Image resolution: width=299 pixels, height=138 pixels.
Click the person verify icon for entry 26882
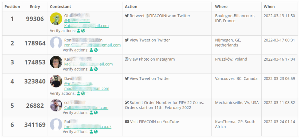point(91,112)
